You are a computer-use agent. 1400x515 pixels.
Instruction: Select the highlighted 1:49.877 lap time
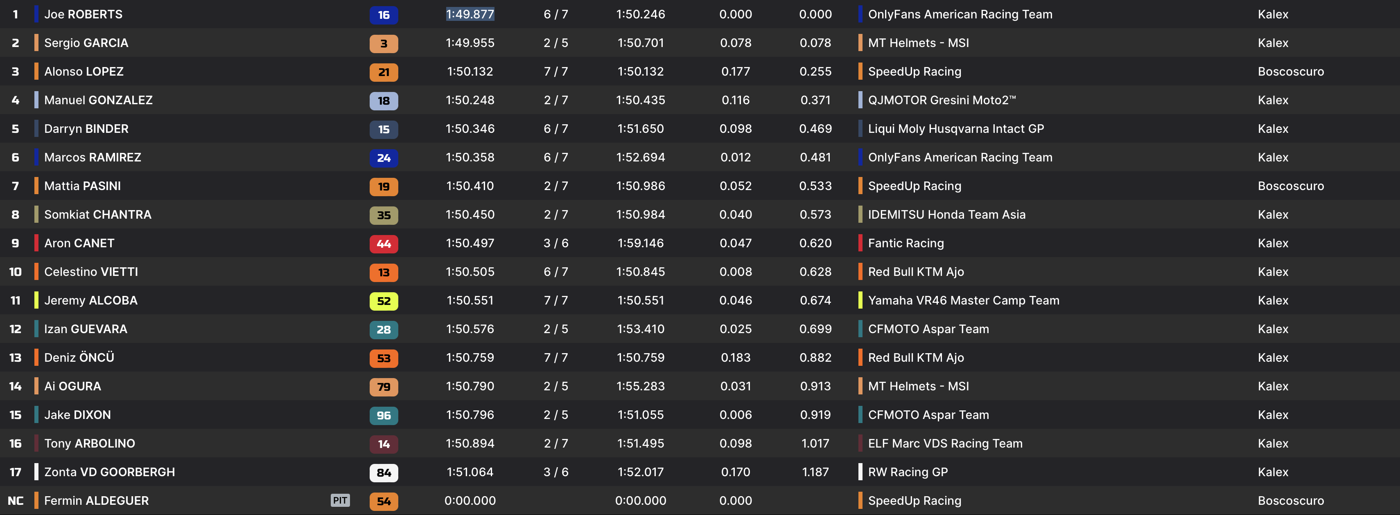(x=470, y=15)
